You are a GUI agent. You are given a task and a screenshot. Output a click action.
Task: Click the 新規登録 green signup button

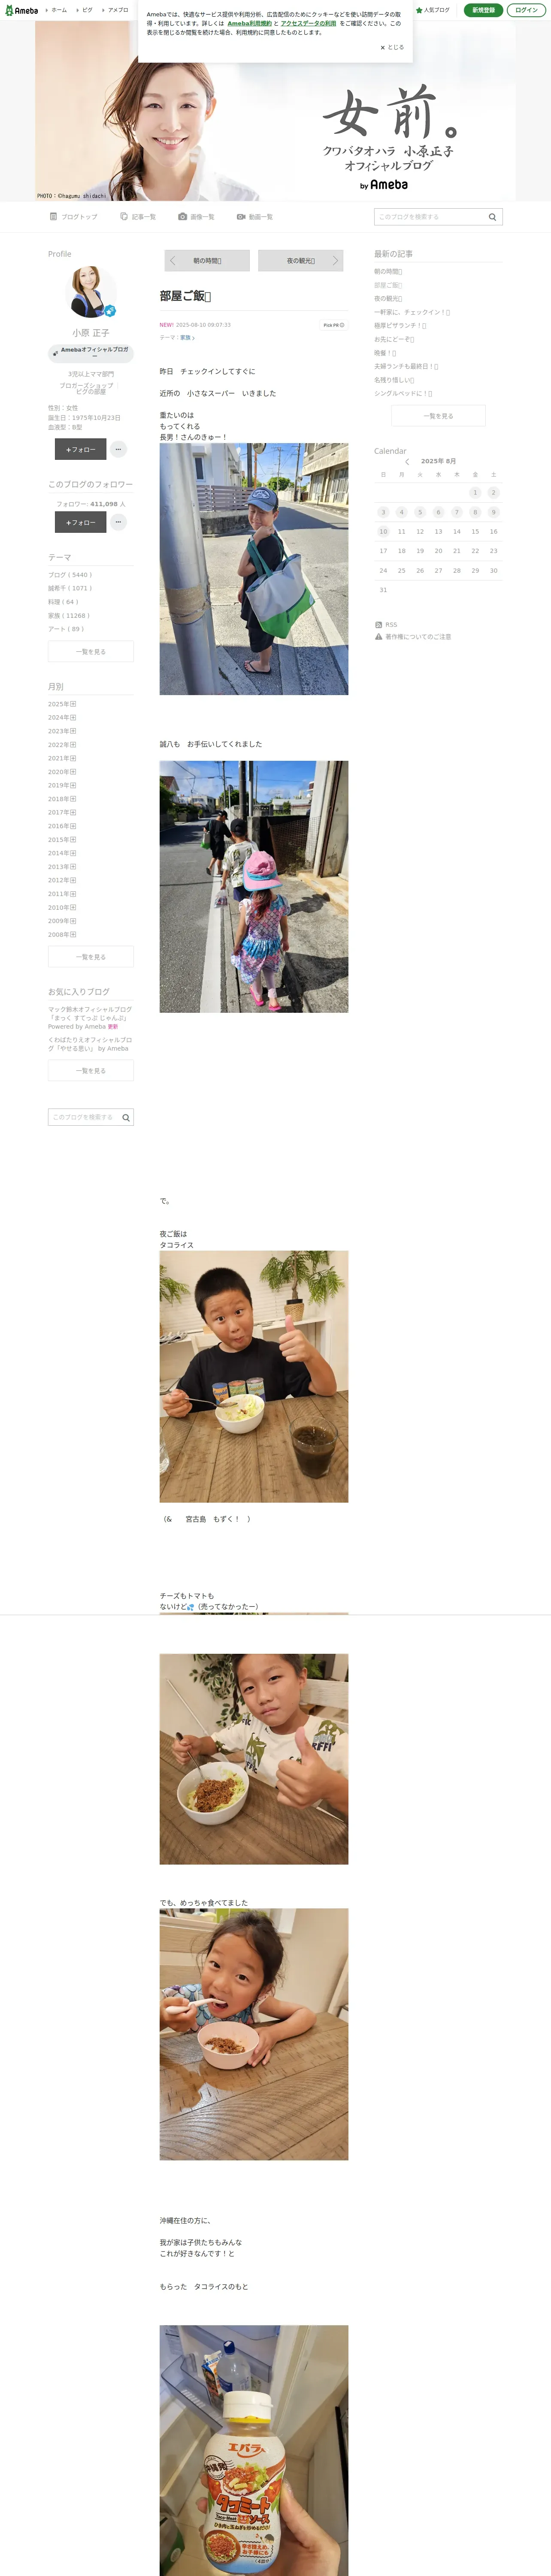click(x=483, y=10)
